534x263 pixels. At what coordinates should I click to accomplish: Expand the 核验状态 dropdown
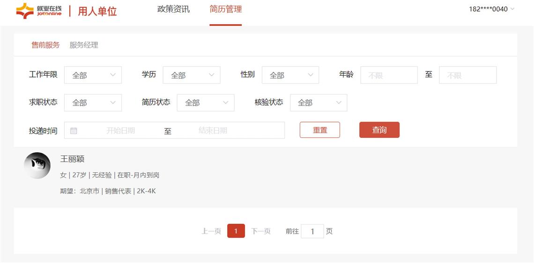click(319, 103)
